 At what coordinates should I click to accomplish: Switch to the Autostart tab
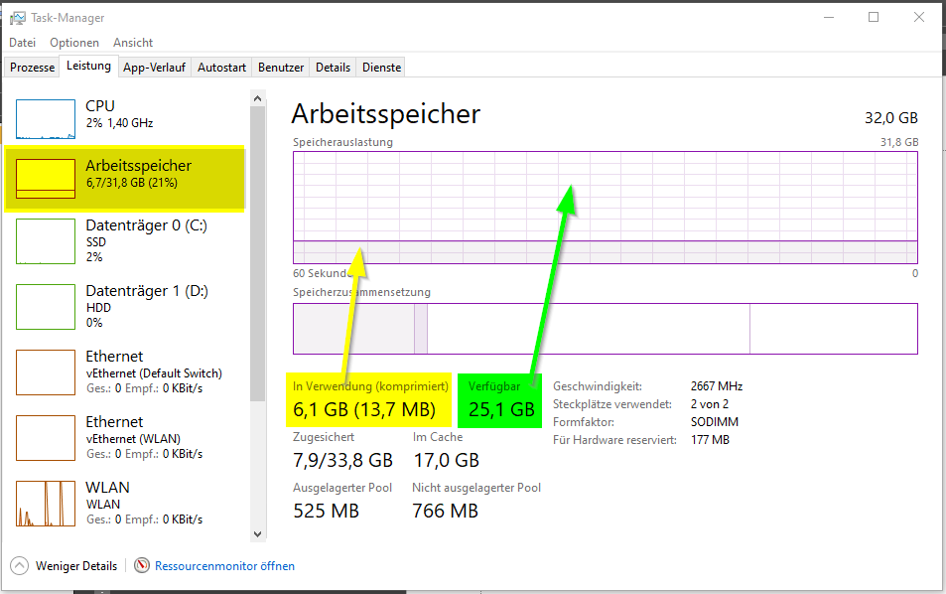[x=221, y=68]
